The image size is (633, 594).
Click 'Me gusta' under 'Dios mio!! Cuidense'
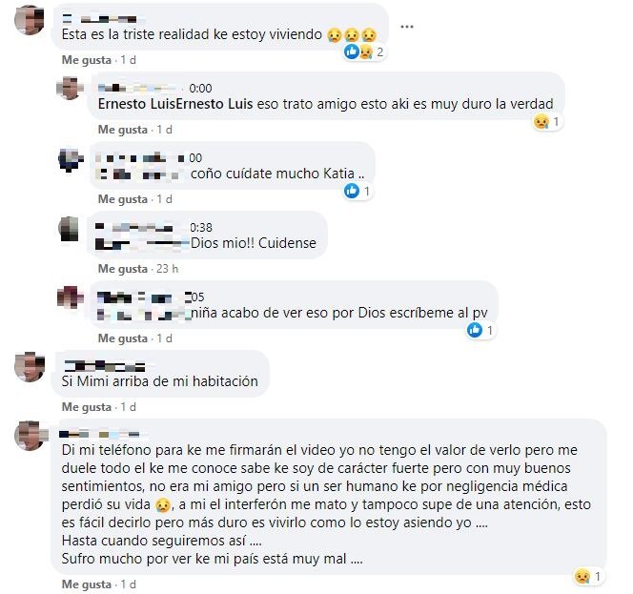click(x=123, y=269)
